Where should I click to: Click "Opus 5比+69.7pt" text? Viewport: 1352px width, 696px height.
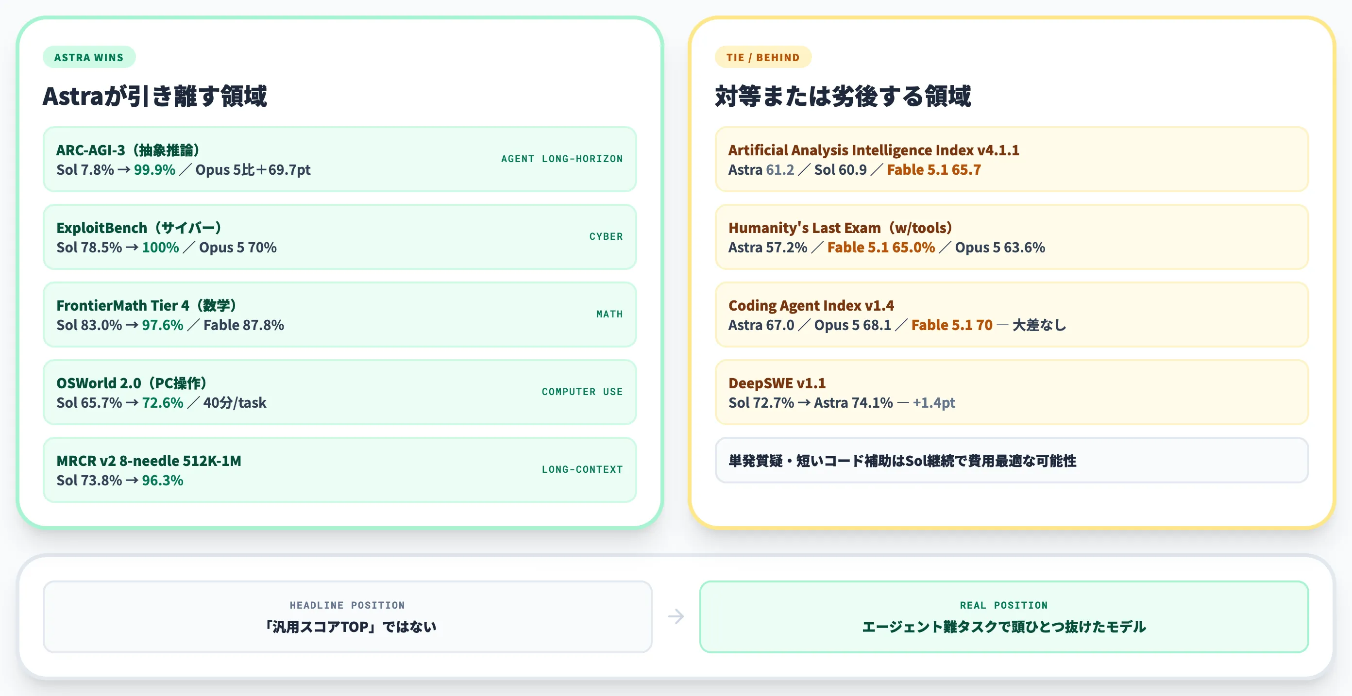click(253, 170)
